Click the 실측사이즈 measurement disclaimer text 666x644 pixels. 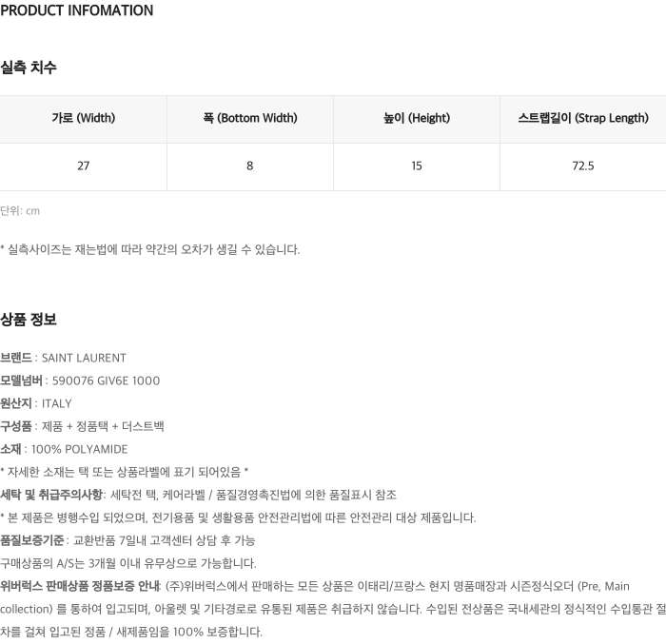(x=150, y=250)
